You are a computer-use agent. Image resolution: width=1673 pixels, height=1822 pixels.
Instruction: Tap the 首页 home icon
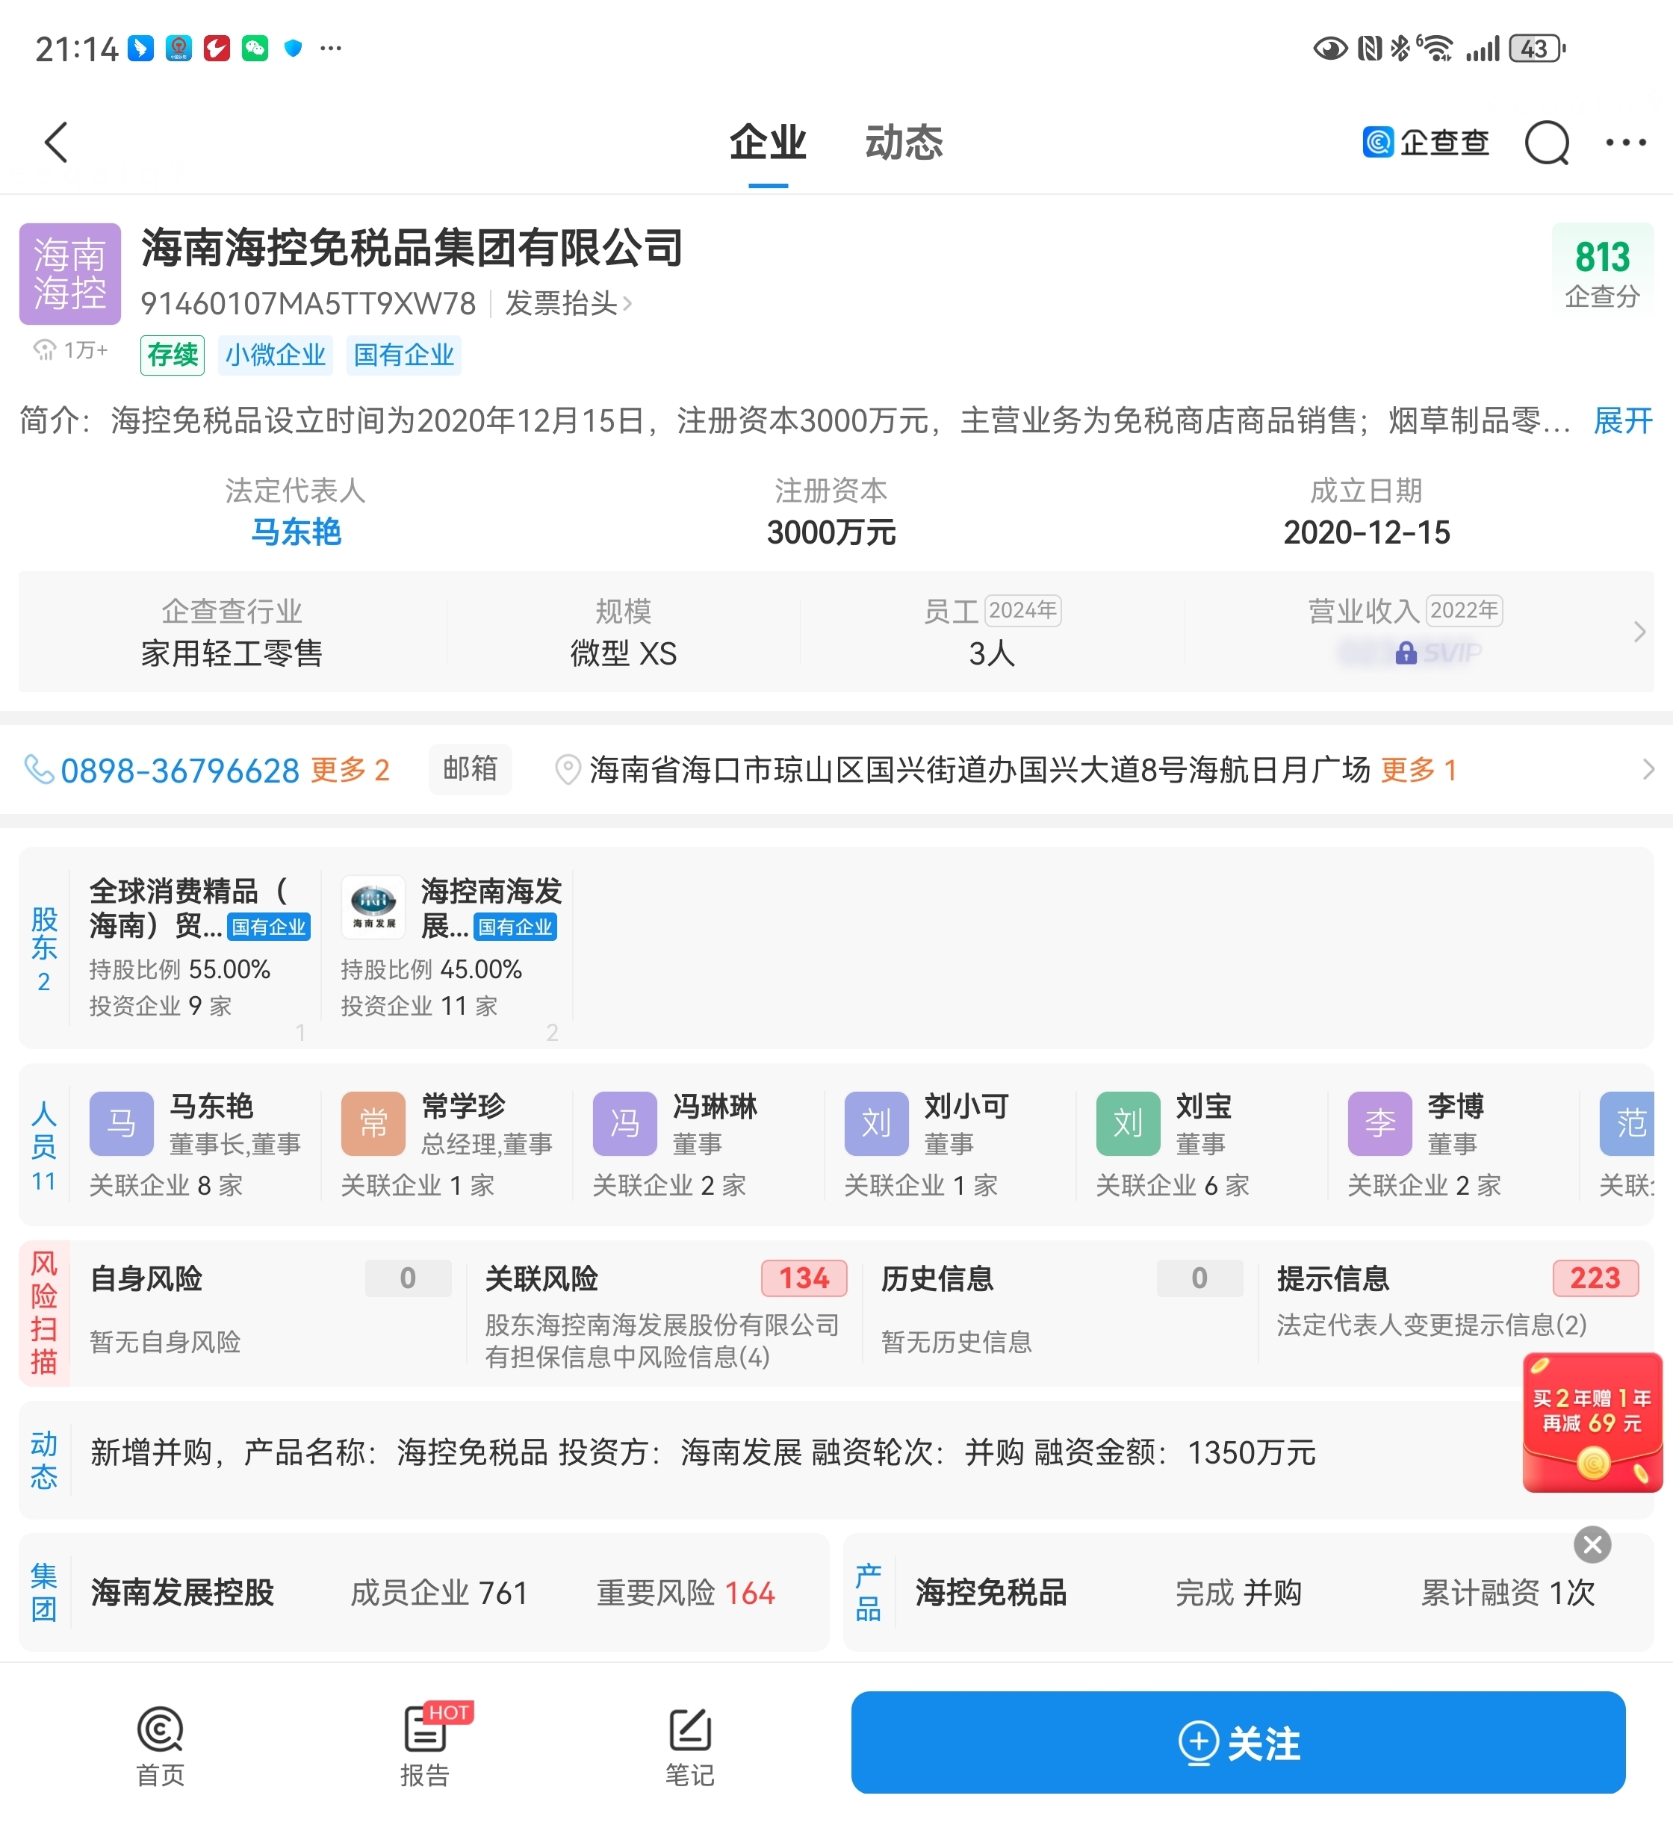click(x=161, y=1747)
